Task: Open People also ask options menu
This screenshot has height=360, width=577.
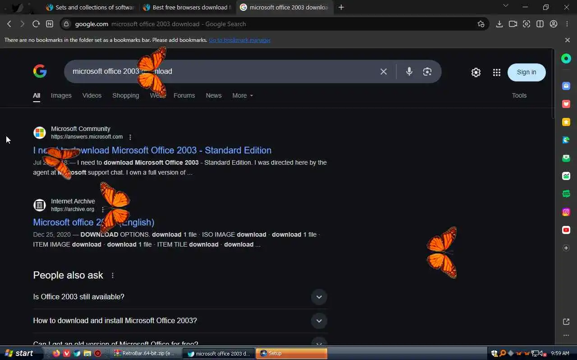Action: 113,275
